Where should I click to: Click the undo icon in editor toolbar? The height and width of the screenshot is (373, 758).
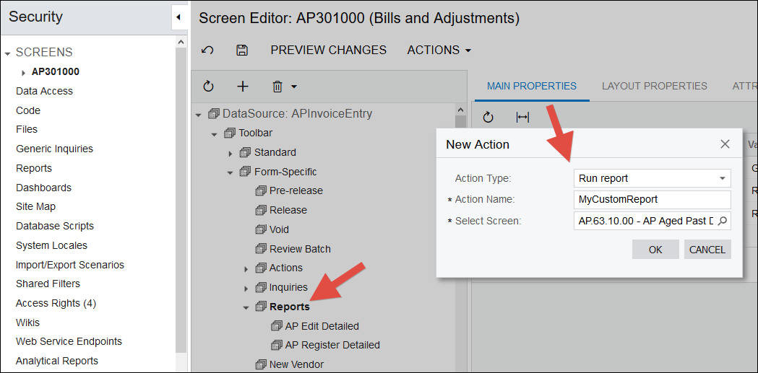point(207,51)
